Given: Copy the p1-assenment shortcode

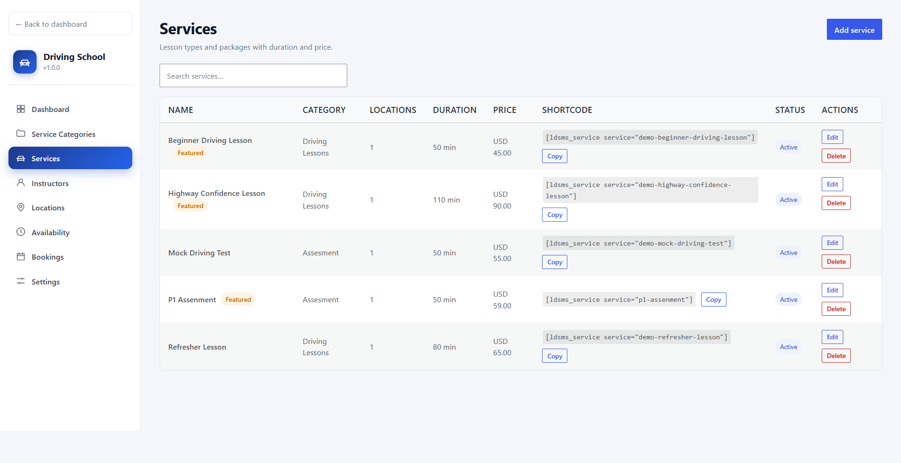Looking at the screenshot, I should (713, 299).
